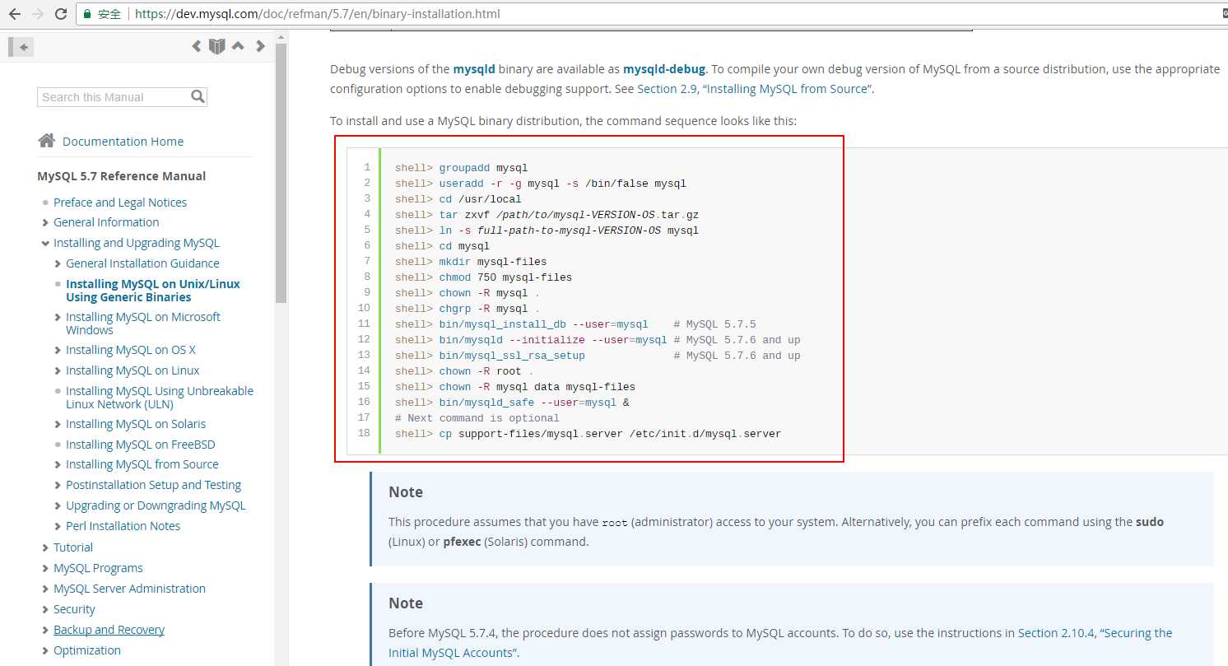Expand Installing MySQL from Source arrow

[58, 464]
